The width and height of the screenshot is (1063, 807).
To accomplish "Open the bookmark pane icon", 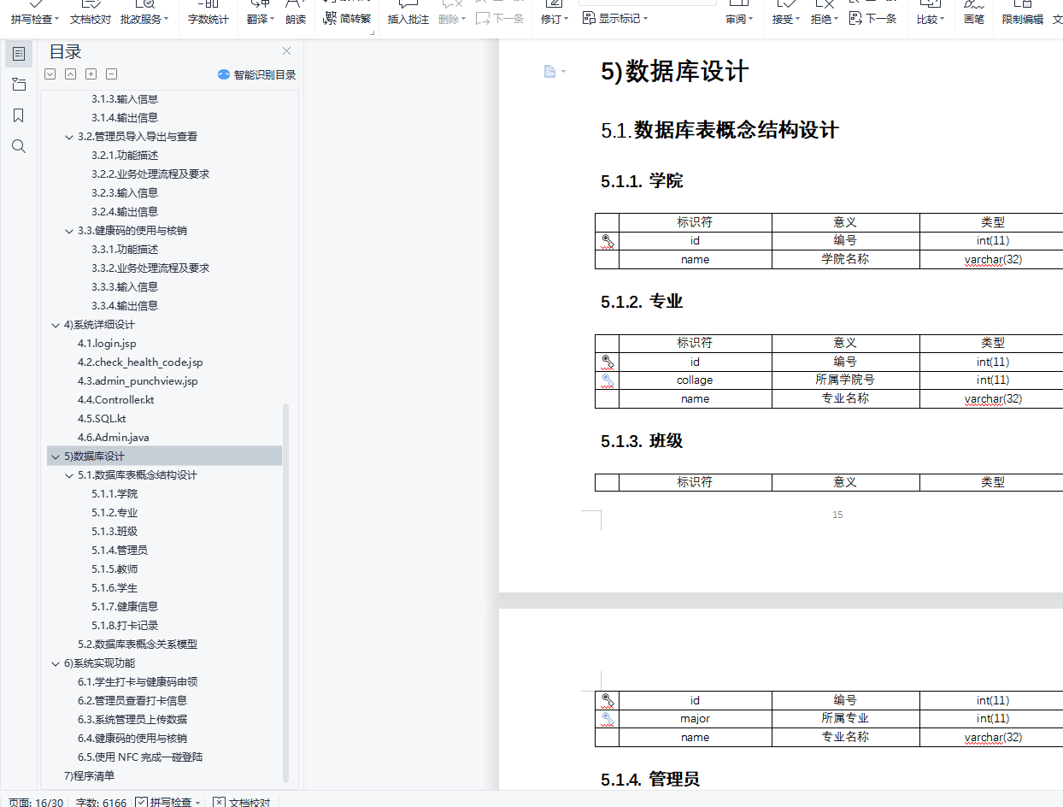I will click(19, 115).
